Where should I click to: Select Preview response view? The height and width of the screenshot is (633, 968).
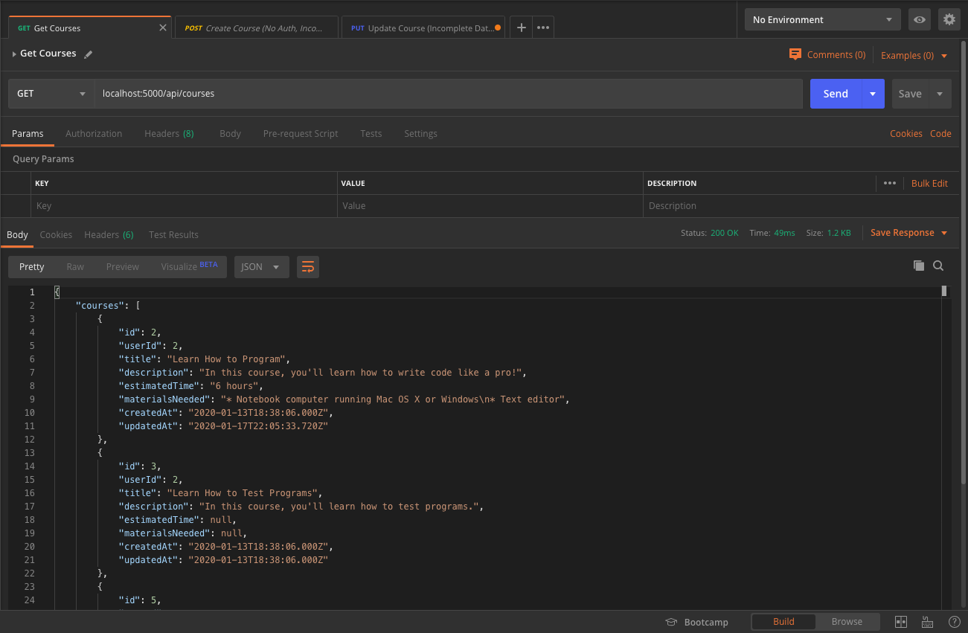coord(123,267)
